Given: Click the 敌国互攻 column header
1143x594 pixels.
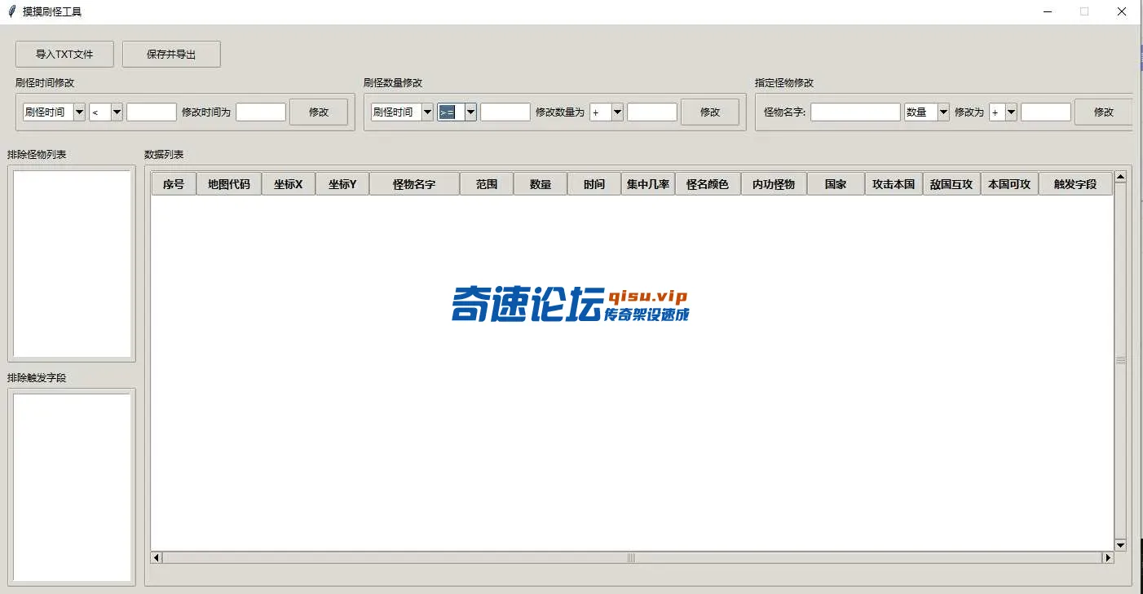Looking at the screenshot, I should tap(951, 184).
